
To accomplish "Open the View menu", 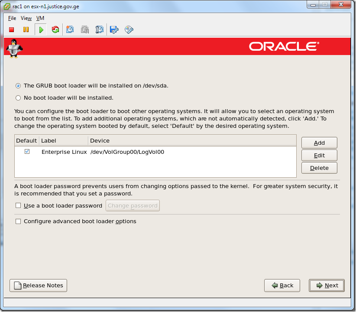I will click(26, 18).
